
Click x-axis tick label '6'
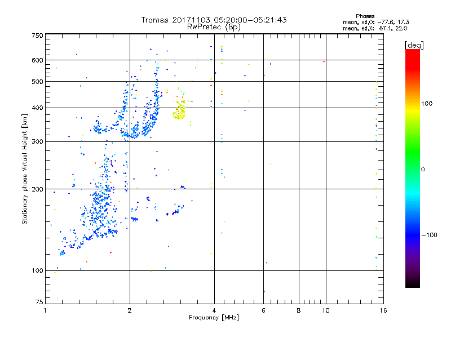tap(263, 310)
